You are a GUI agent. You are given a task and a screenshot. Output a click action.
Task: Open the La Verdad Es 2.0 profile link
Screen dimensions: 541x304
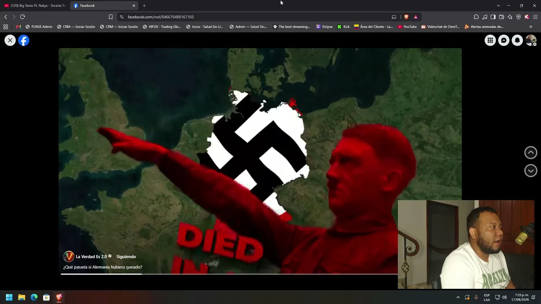tap(91, 257)
